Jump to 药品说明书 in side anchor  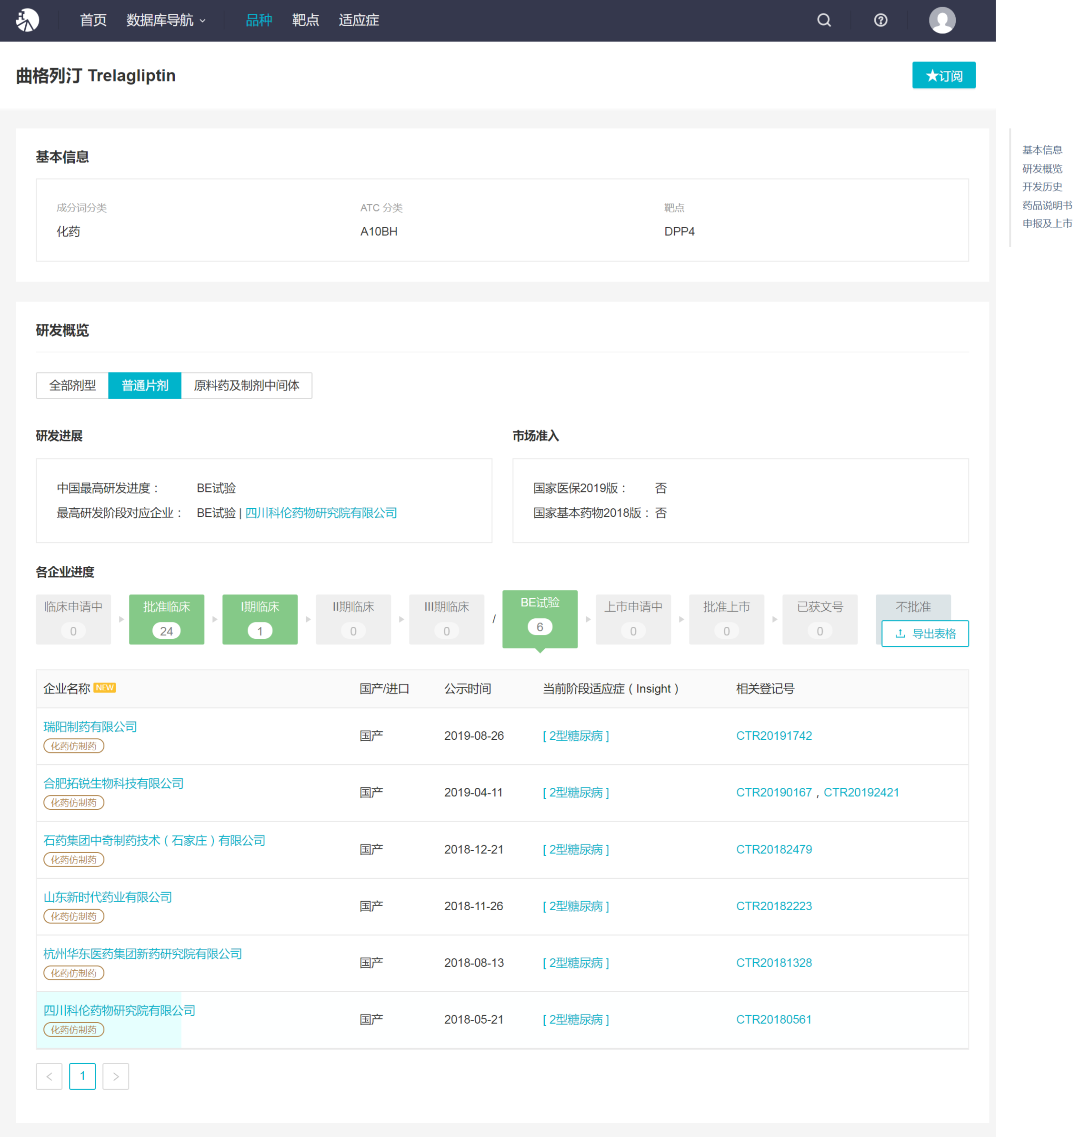click(1047, 205)
